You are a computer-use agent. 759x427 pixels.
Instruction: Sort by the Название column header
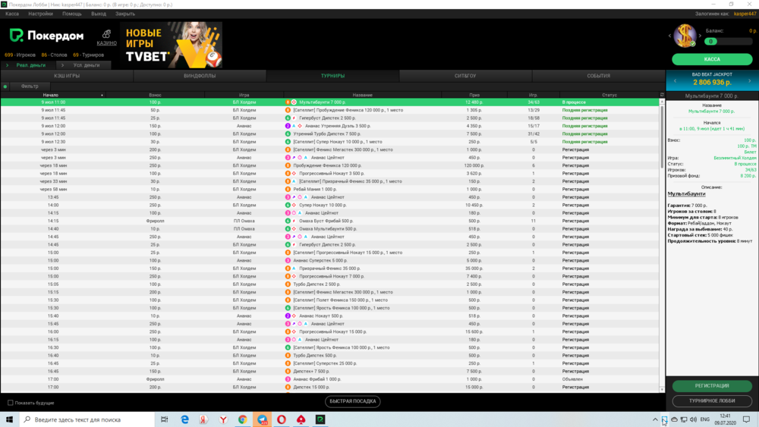click(362, 95)
